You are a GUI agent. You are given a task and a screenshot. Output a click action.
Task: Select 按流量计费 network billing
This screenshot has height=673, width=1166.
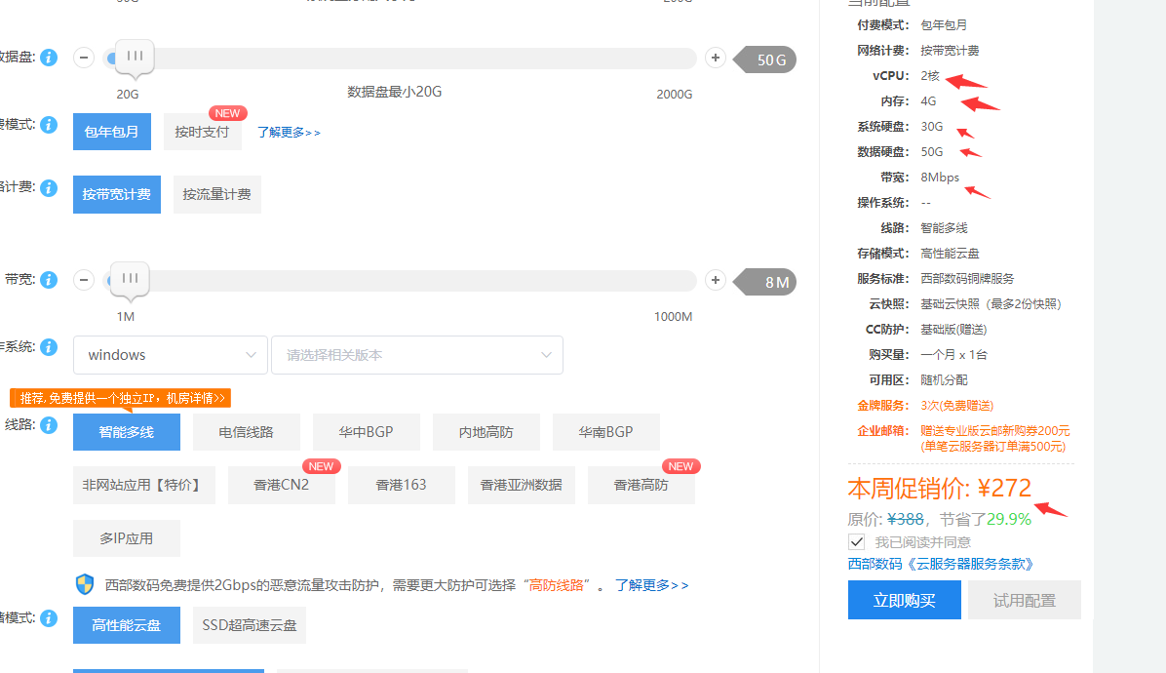(217, 195)
